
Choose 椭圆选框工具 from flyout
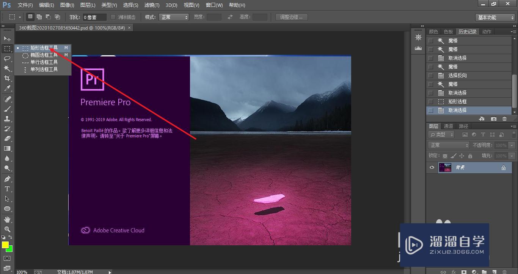click(x=43, y=55)
